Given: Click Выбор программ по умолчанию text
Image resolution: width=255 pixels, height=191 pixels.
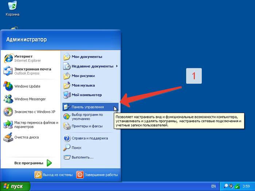Looking at the screenshot, I should point(87,117).
